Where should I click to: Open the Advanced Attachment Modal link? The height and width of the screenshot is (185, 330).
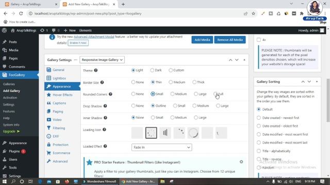pyautogui.click(x=94, y=36)
